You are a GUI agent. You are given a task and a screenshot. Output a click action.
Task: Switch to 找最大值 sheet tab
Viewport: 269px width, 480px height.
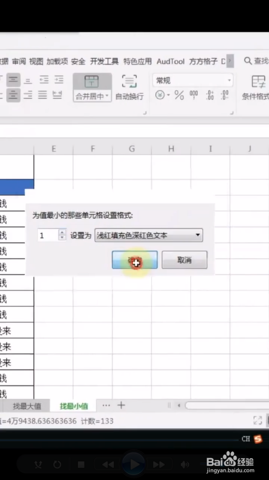coord(27,406)
